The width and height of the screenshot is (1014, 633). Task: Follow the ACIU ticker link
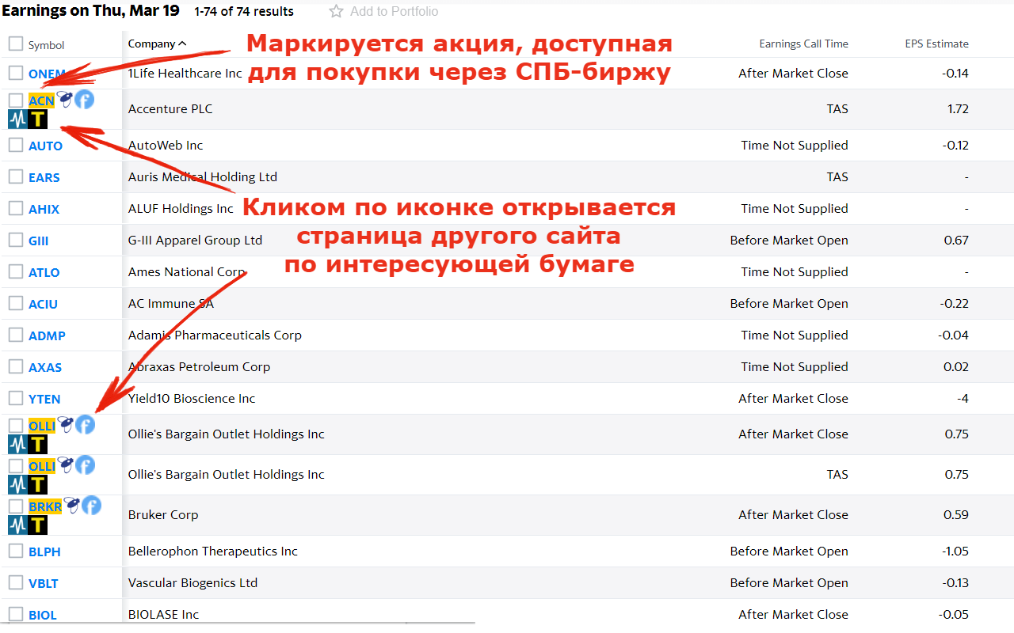[x=43, y=304]
